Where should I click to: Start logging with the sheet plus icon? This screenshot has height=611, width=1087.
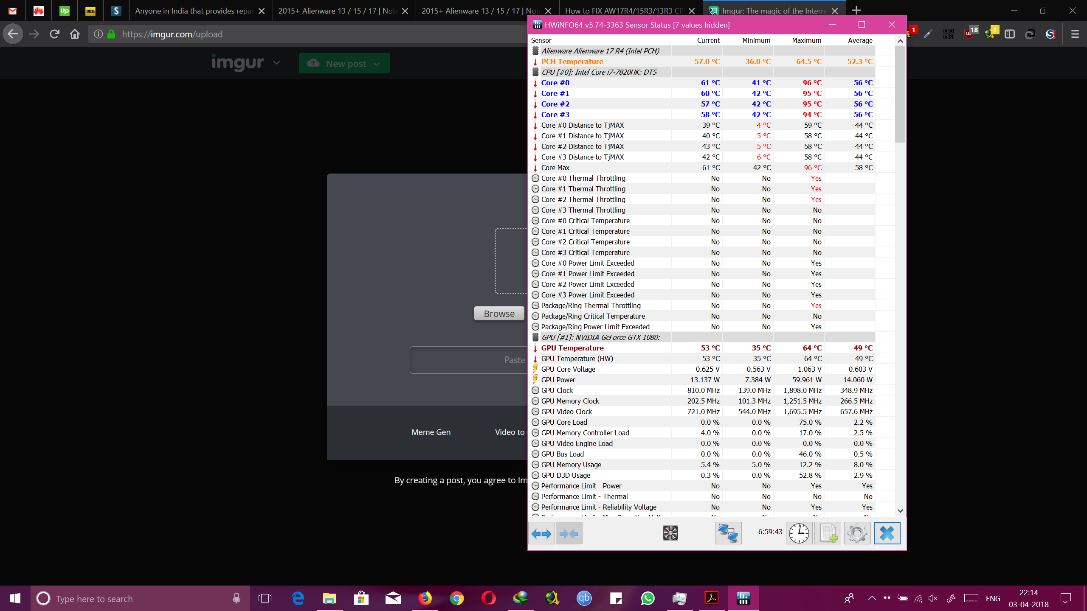point(828,533)
